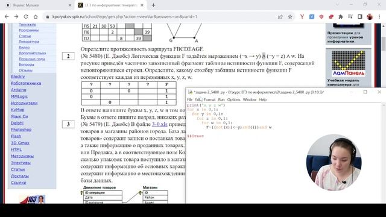Image resolution: width=386 pixels, height=217 pixels.
Task: Open the КуМир sidebar link
Action: click(x=17, y=110)
